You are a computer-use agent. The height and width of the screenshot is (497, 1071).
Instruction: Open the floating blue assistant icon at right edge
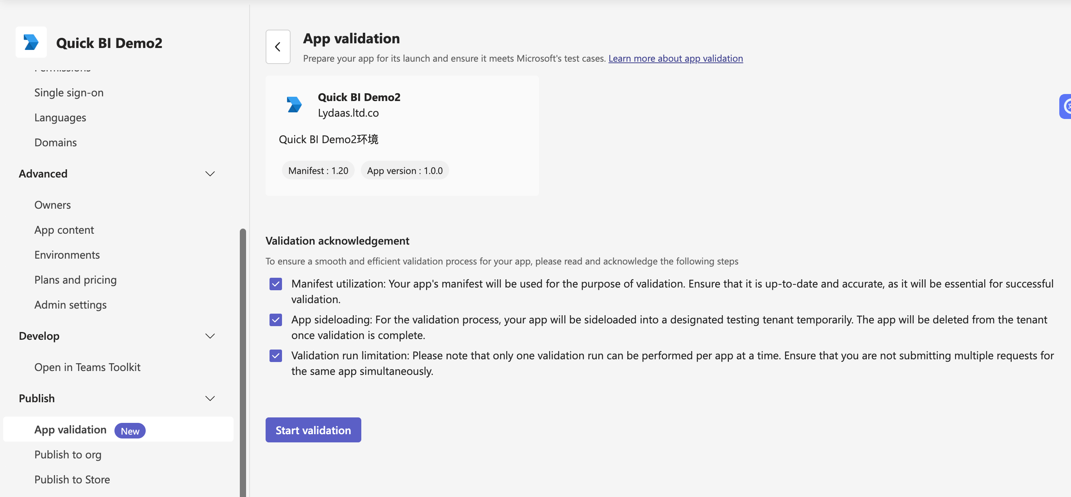(1065, 106)
